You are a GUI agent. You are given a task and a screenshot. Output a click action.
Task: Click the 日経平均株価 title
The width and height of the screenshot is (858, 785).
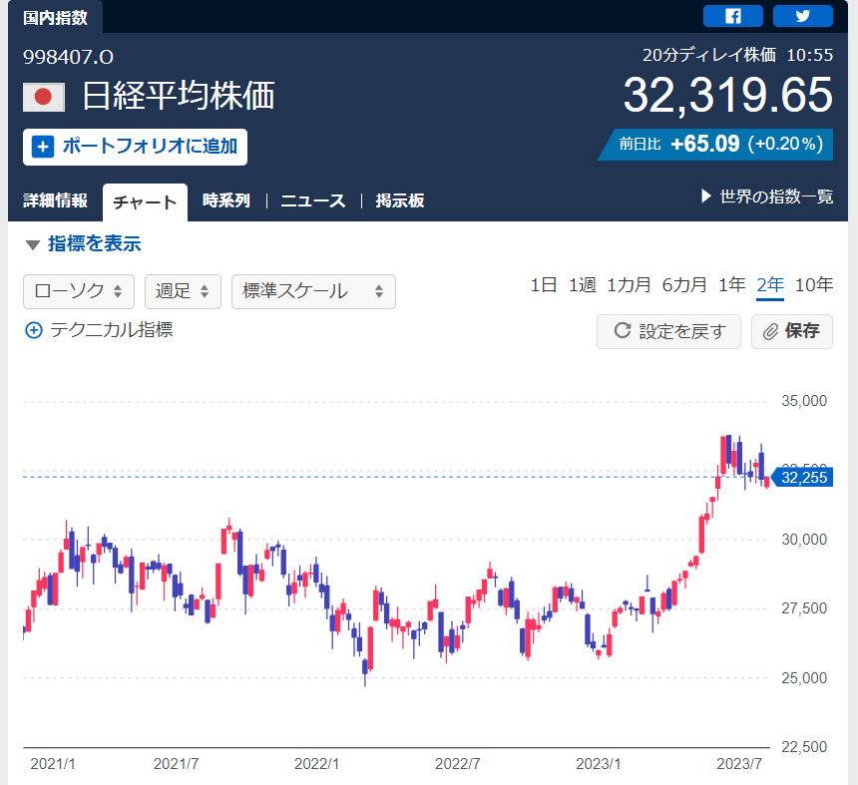[x=179, y=97]
